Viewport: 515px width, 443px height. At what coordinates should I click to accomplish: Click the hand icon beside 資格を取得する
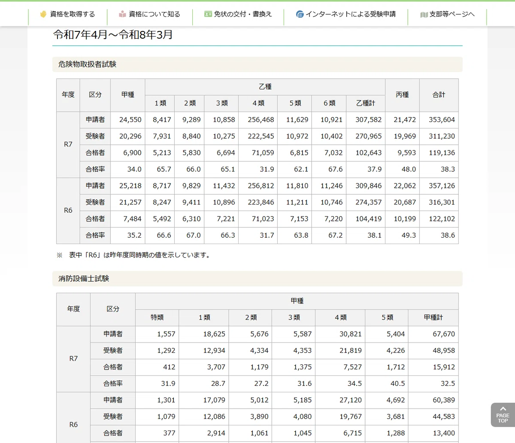[x=43, y=14]
